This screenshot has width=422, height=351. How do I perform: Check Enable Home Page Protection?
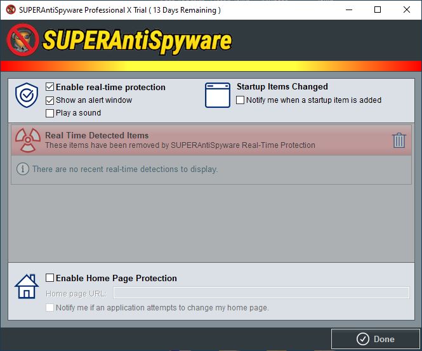point(49,277)
